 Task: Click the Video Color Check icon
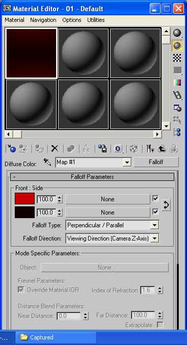click(177, 83)
